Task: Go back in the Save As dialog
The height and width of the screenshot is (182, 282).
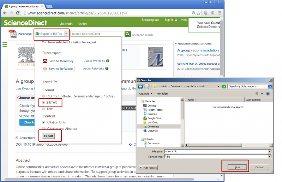Action: pyautogui.click(x=140, y=87)
